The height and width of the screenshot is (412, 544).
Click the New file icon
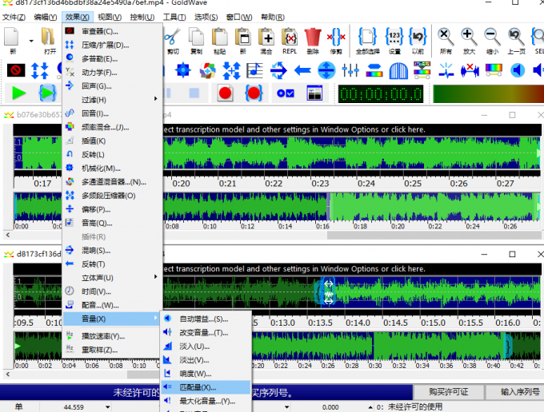pyautogui.click(x=12, y=37)
